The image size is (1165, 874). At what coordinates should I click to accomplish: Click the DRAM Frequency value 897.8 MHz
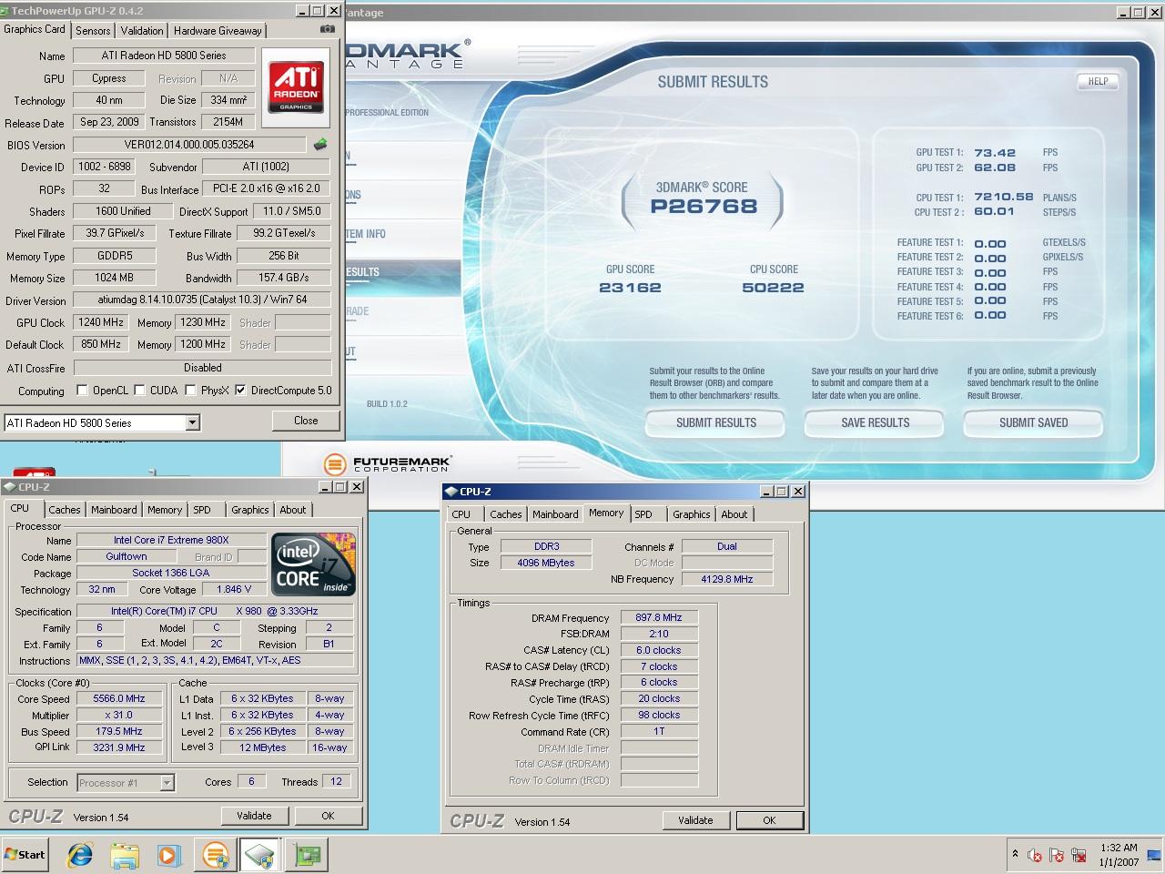[659, 617]
